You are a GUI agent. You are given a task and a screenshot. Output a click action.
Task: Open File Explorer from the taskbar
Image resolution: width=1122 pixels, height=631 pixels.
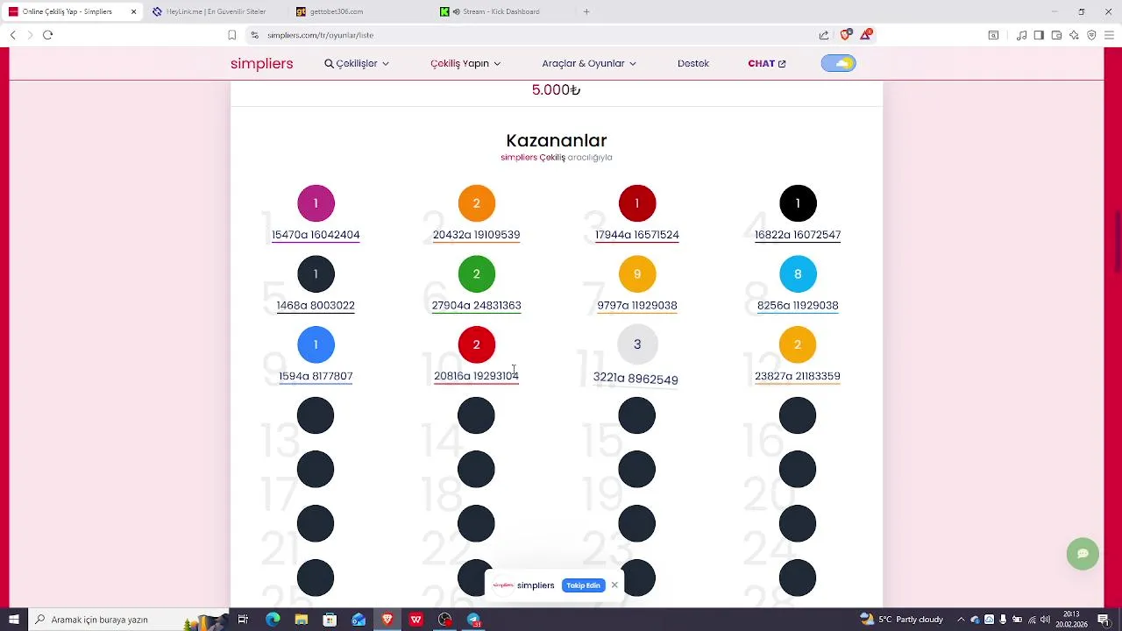pyautogui.click(x=302, y=620)
